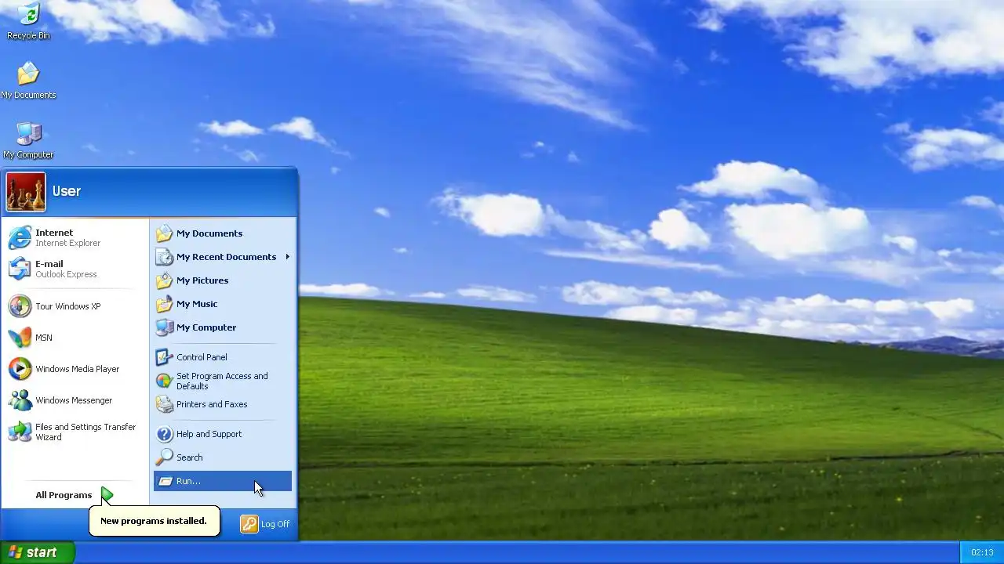This screenshot has height=564, width=1004.
Task: Click the All Programs label
Action: click(64, 495)
